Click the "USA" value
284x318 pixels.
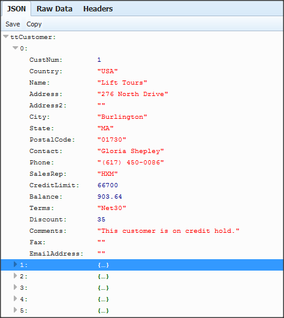(107, 71)
